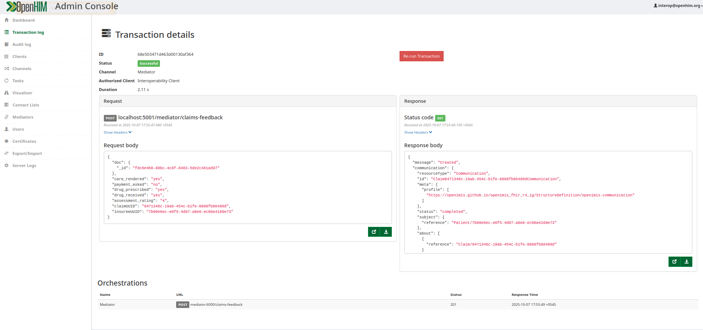
Task: Go to Audit log page
Action: pos(22,44)
